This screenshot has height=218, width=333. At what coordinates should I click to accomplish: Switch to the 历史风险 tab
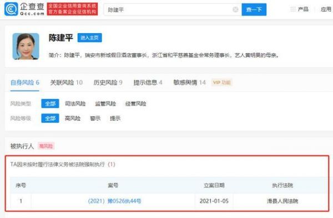108,82
